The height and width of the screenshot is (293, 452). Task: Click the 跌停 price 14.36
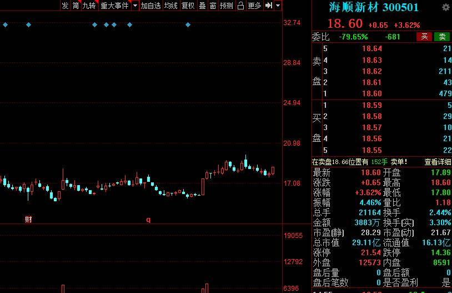[x=441, y=252]
